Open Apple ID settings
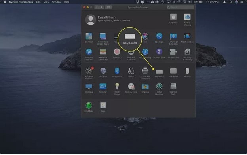This screenshot has height=155, width=247. [x=173, y=19]
